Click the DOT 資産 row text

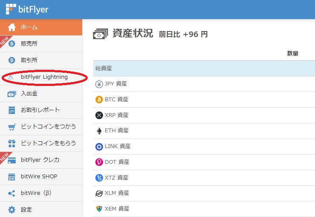pos(117,162)
